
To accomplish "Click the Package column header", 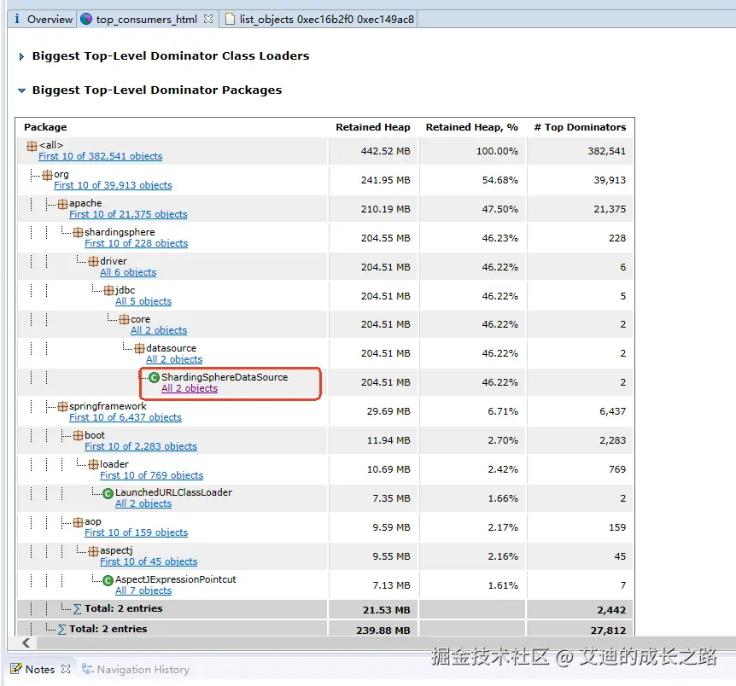I will click(45, 128).
